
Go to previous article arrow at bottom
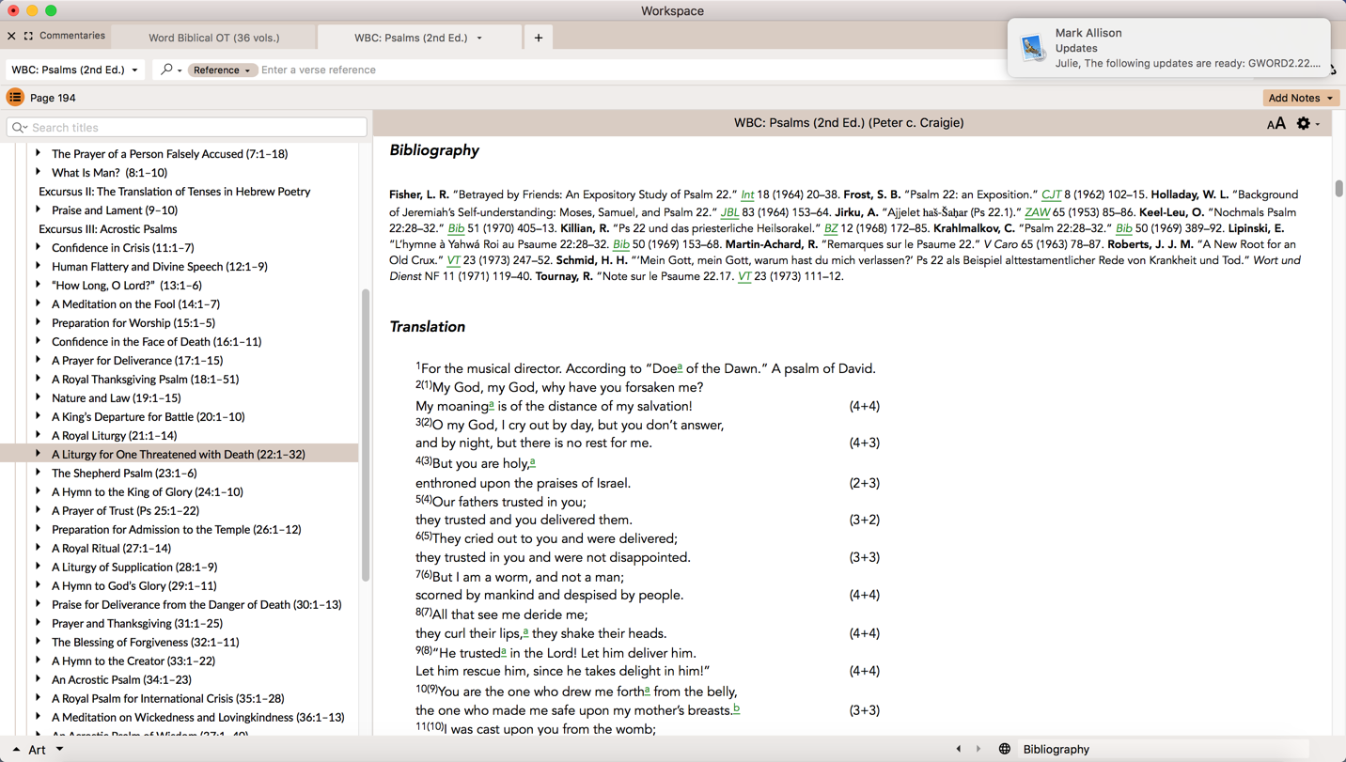pos(959,749)
